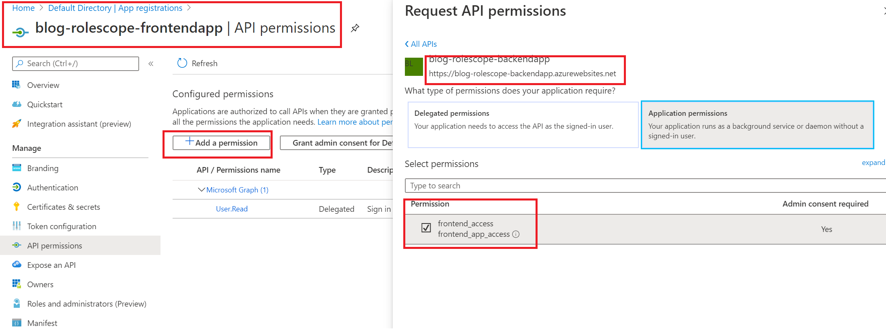Collapse the left sidebar menu

pos(151,64)
